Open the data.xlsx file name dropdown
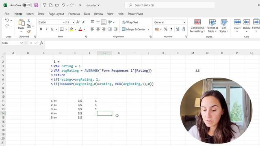Image resolution: width=260 pixels, height=146 pixels. click(x=93, y=5)
